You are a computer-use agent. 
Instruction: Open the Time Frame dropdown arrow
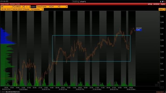coord(50,7)
